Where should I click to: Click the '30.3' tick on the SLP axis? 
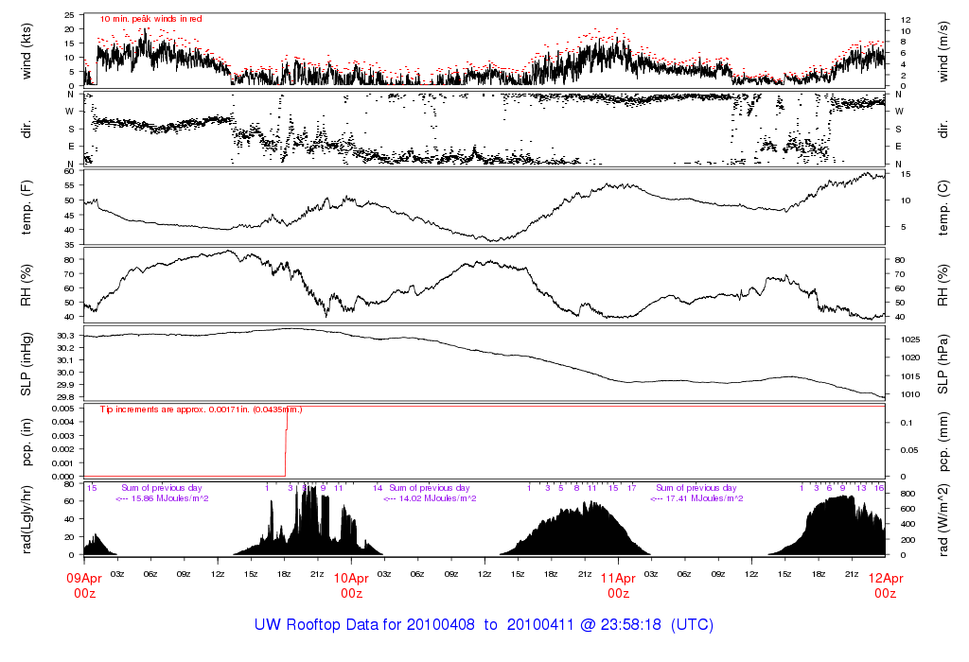(x=65, y=336)
